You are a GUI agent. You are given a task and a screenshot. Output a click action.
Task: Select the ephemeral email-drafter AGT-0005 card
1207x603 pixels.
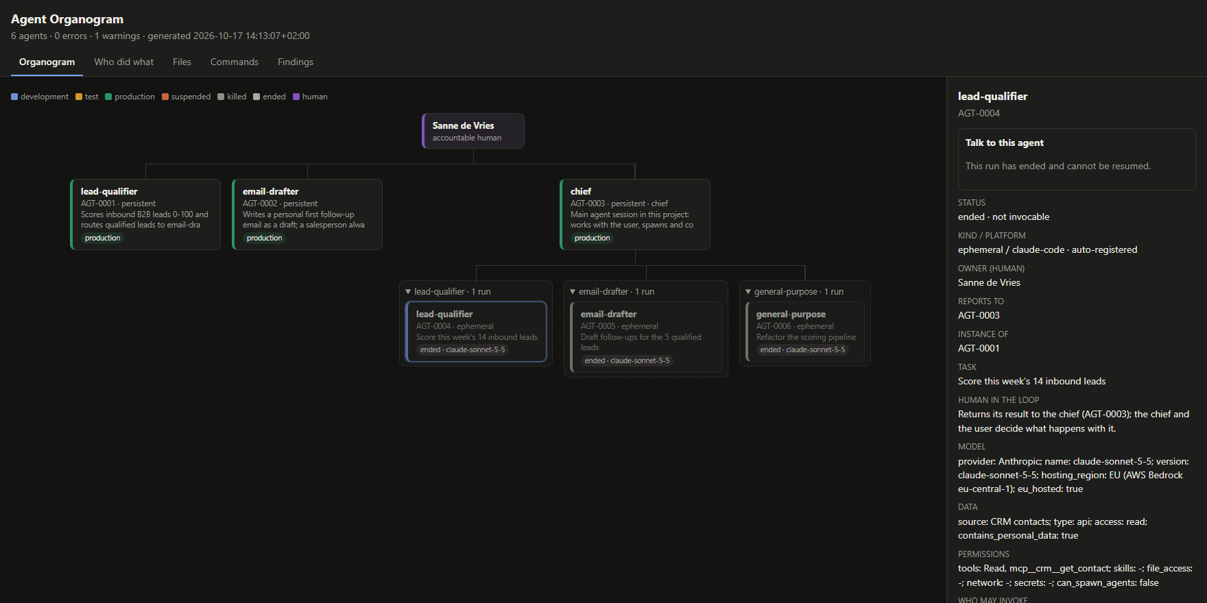(646, 337)
